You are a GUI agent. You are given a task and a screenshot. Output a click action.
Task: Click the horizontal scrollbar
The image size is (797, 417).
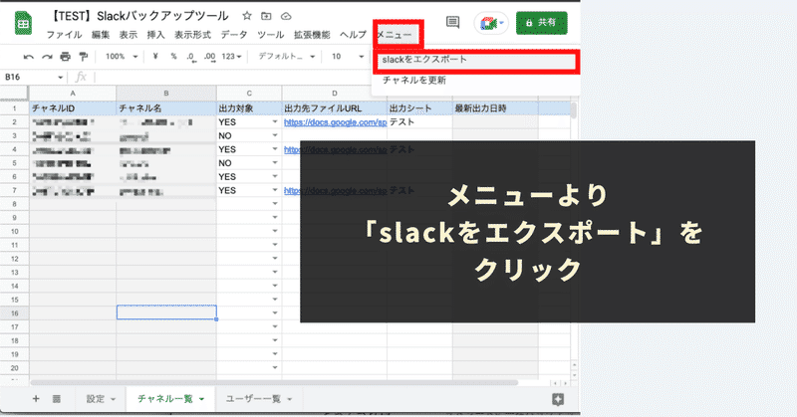tap(275, 382)
